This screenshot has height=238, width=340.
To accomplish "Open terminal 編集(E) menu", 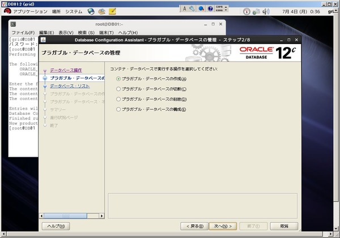I will pyautogui.click(x=46, y=33).
